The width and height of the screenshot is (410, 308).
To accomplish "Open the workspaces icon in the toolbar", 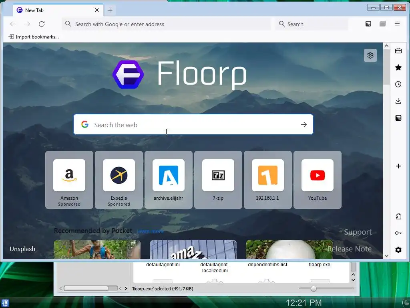I will [x=382, y=24].
